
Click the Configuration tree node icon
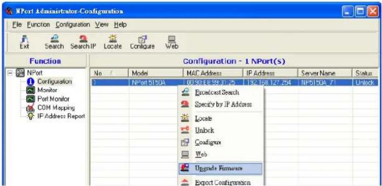31,82
